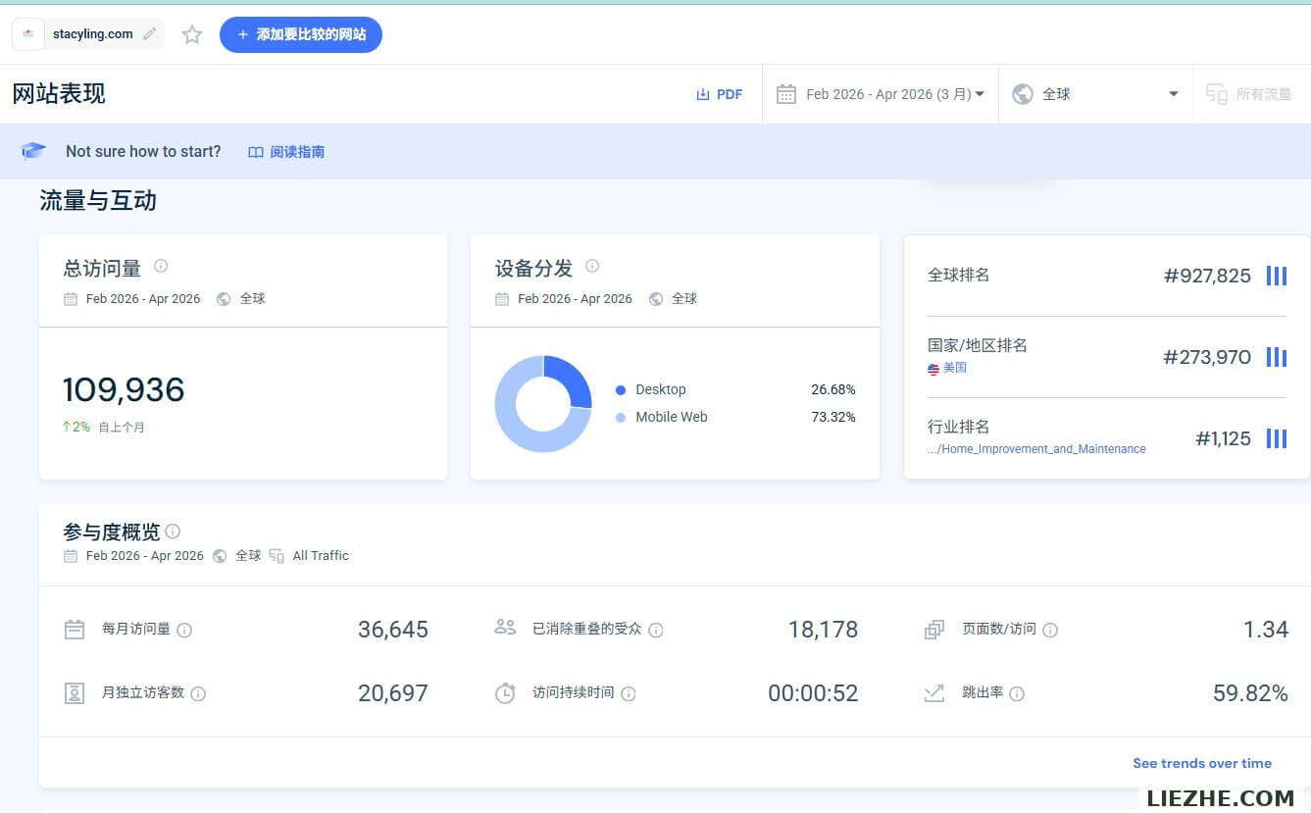The width and height of the screenshot is (1311, 813).
Task: Open the 全球排名 bar chart icon
Action: 1277,276
